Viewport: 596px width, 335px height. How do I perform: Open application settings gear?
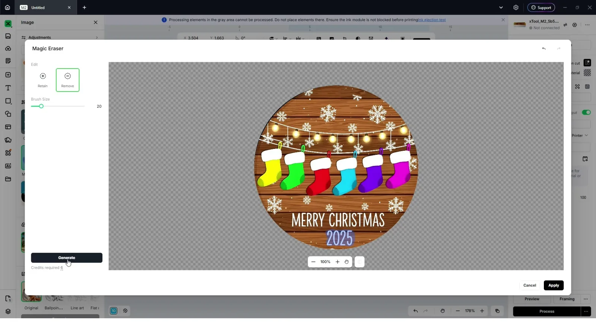(x=516, y=7)
